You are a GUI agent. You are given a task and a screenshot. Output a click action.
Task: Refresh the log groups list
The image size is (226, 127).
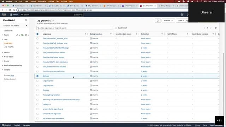pyautogui.click(x=158, y=20)
